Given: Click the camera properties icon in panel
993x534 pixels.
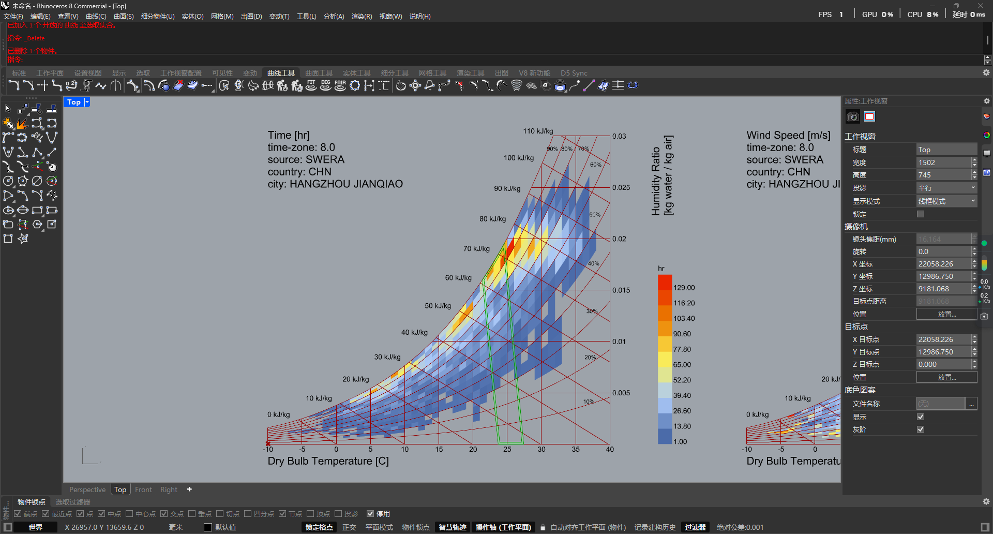Looking at the screenshot, I should pyautogui.click(x=852, y=117).
